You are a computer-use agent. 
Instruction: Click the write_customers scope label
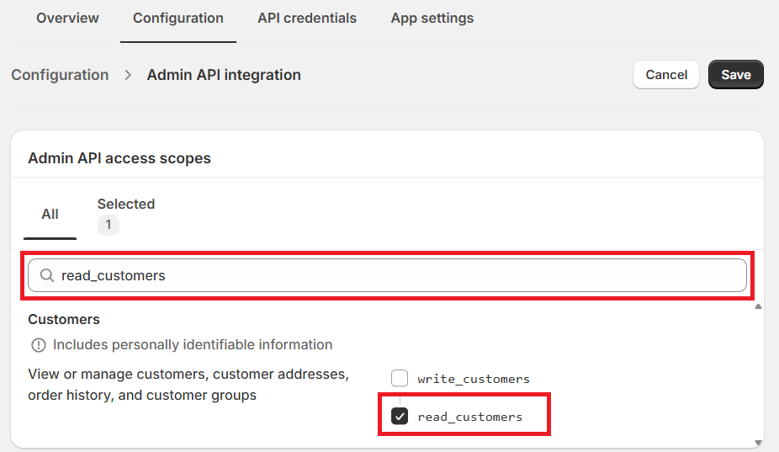click(x=474, y=379)
